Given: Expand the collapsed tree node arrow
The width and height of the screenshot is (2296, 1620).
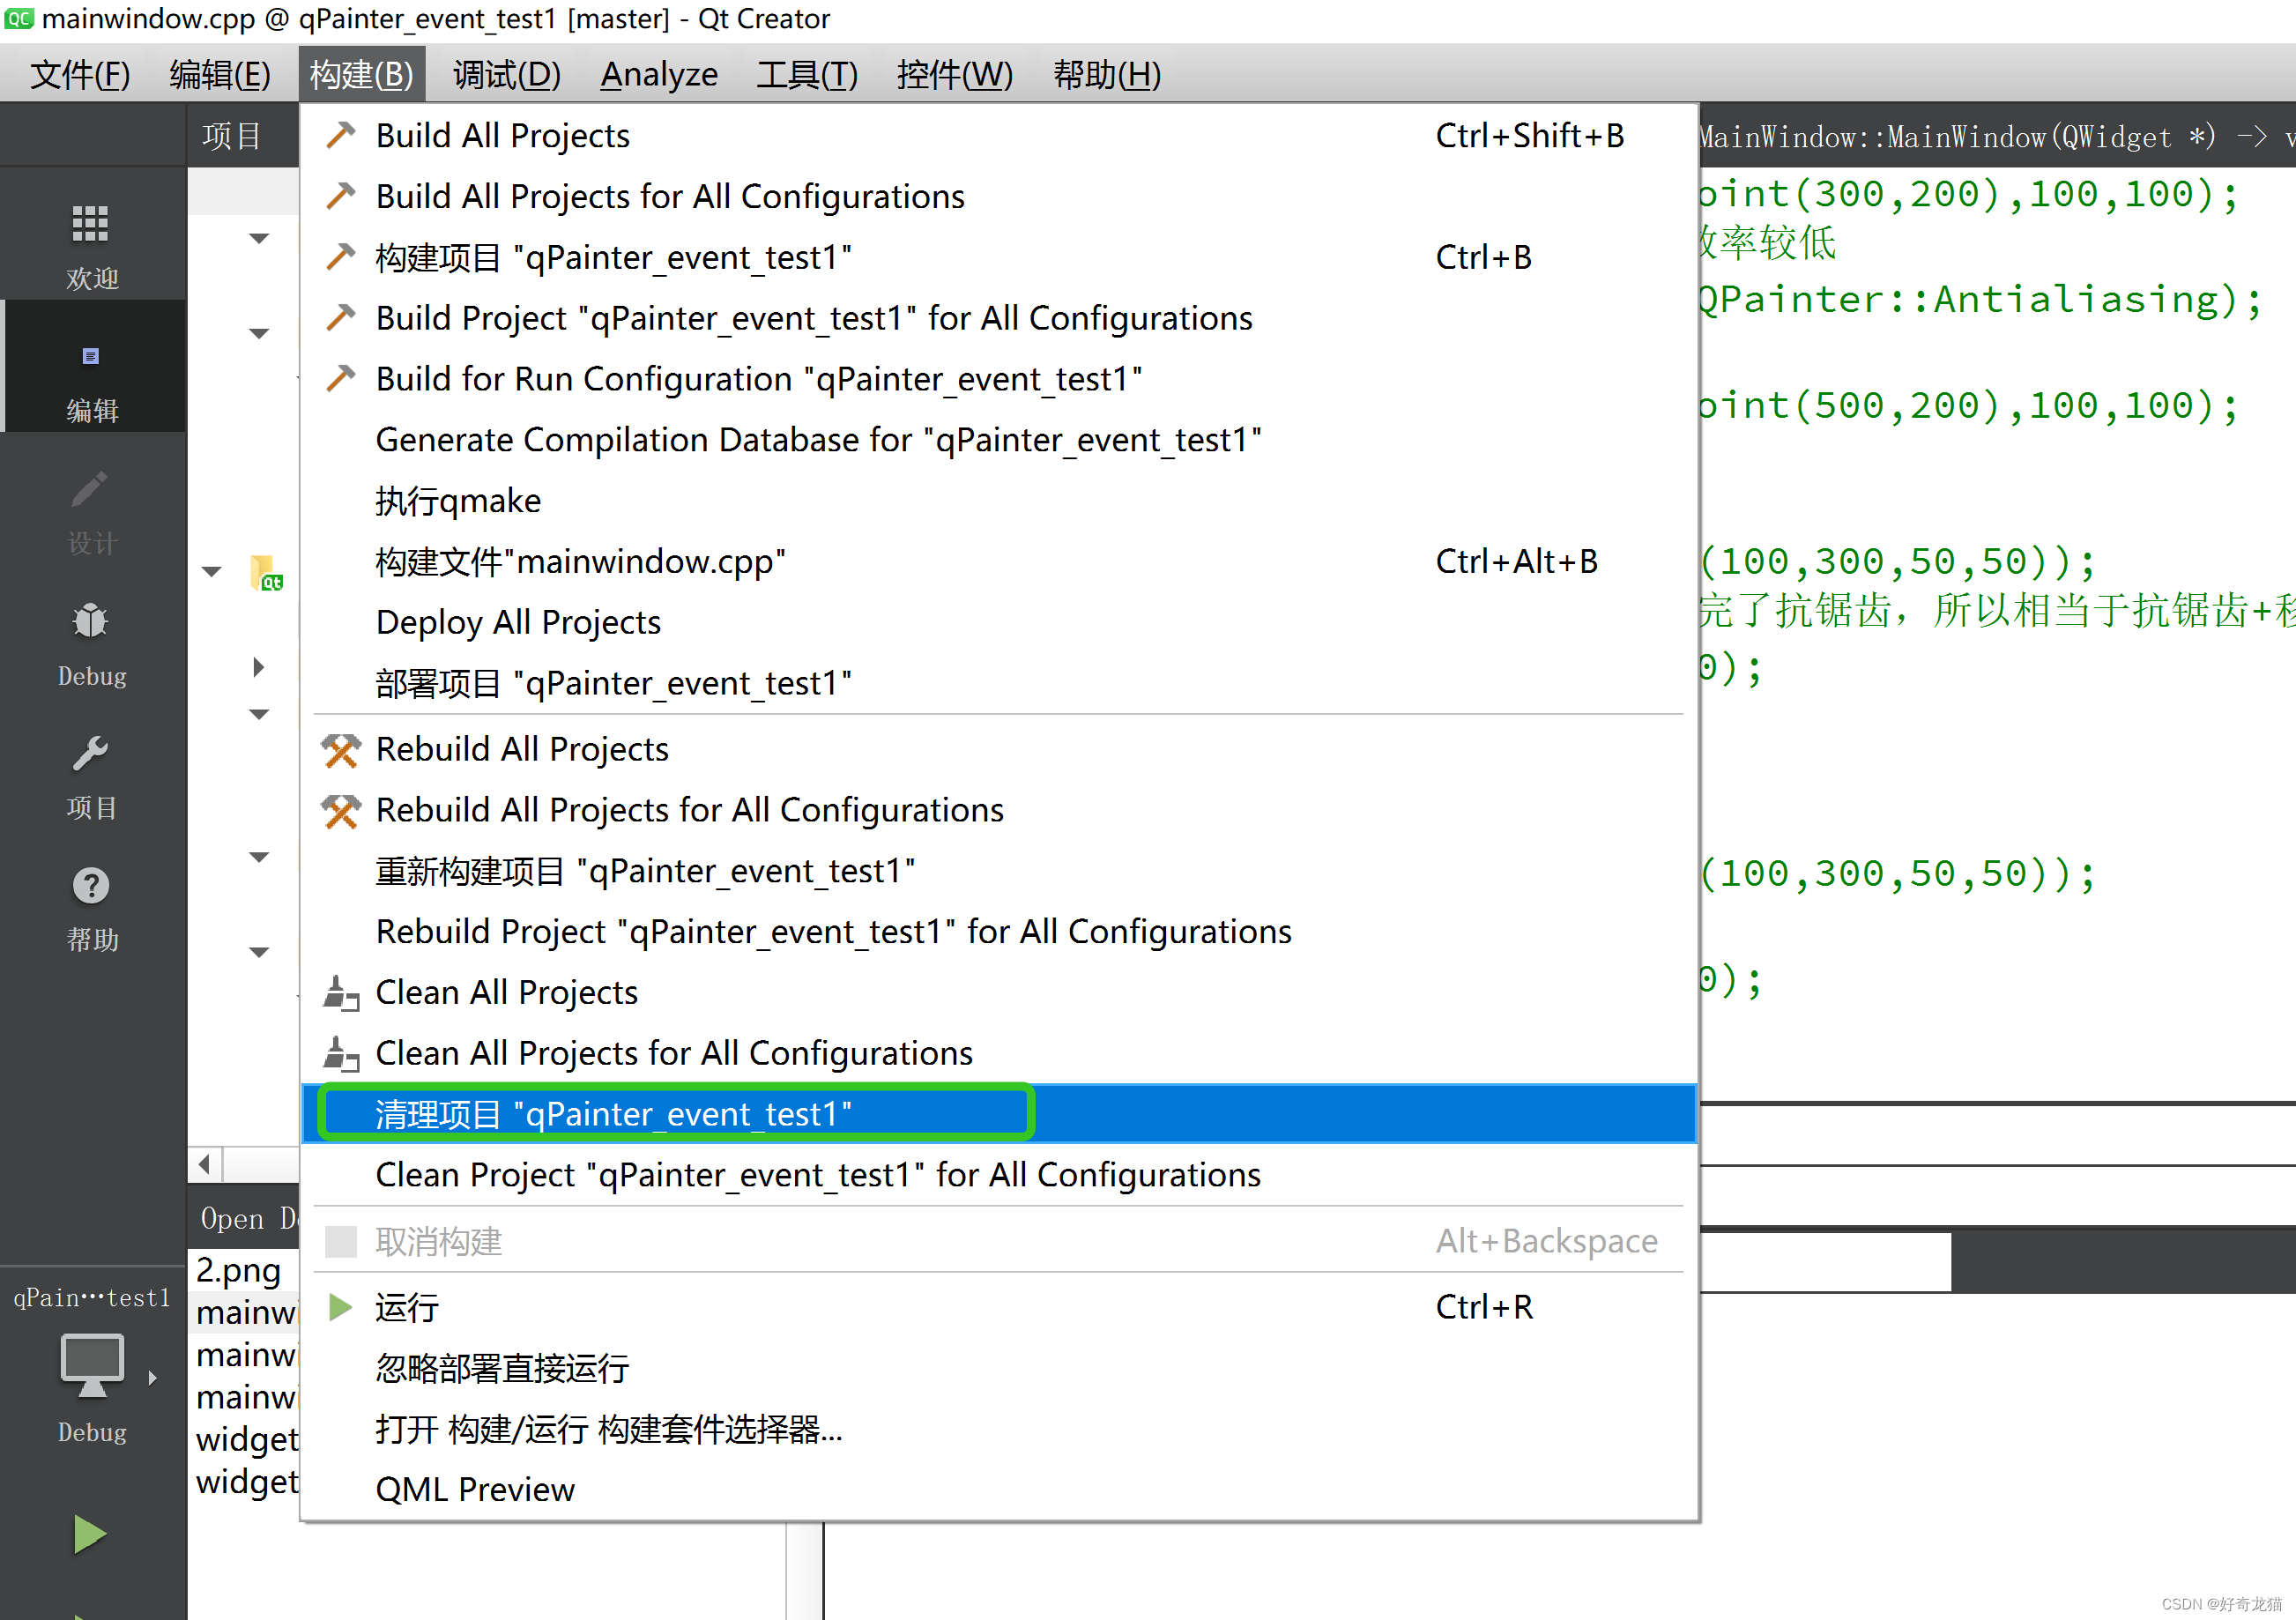Looking at the screenshot, I should coord(258,667).
